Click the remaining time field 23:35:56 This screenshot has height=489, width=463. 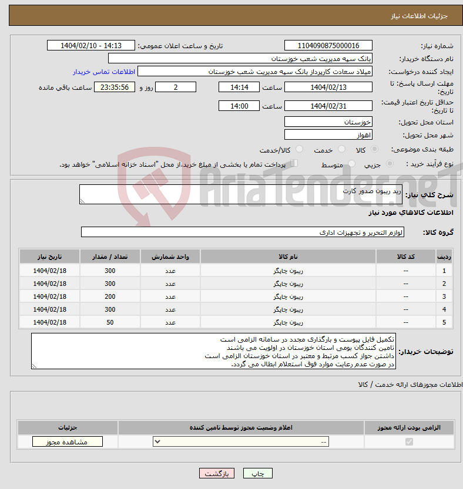point(115,87)
